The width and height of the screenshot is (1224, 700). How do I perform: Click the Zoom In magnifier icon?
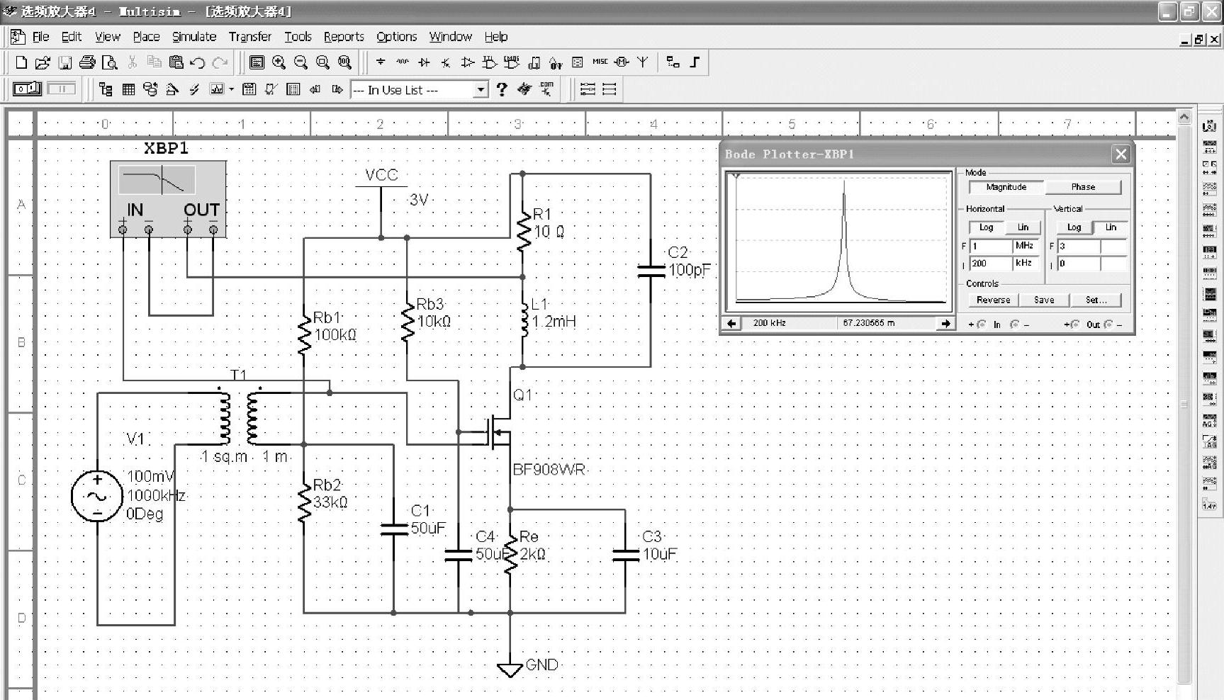pyautogui.click(x=279, y=62)
